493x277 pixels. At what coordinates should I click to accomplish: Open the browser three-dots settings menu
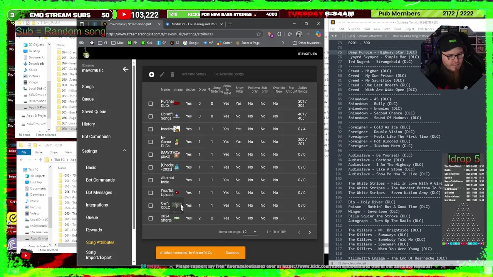tap(309, 34)
